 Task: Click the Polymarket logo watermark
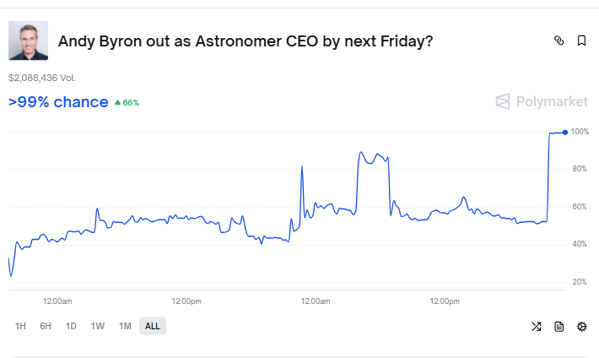542,101
